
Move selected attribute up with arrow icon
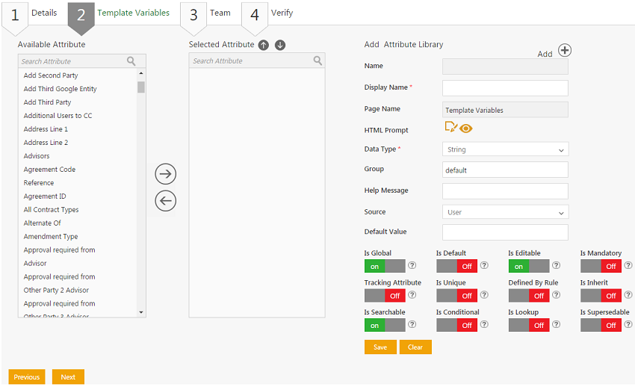point(264,45)
